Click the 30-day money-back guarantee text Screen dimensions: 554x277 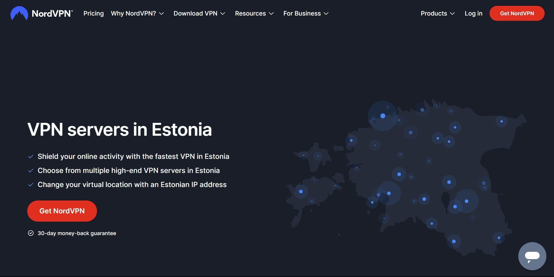tap(77, 233)
